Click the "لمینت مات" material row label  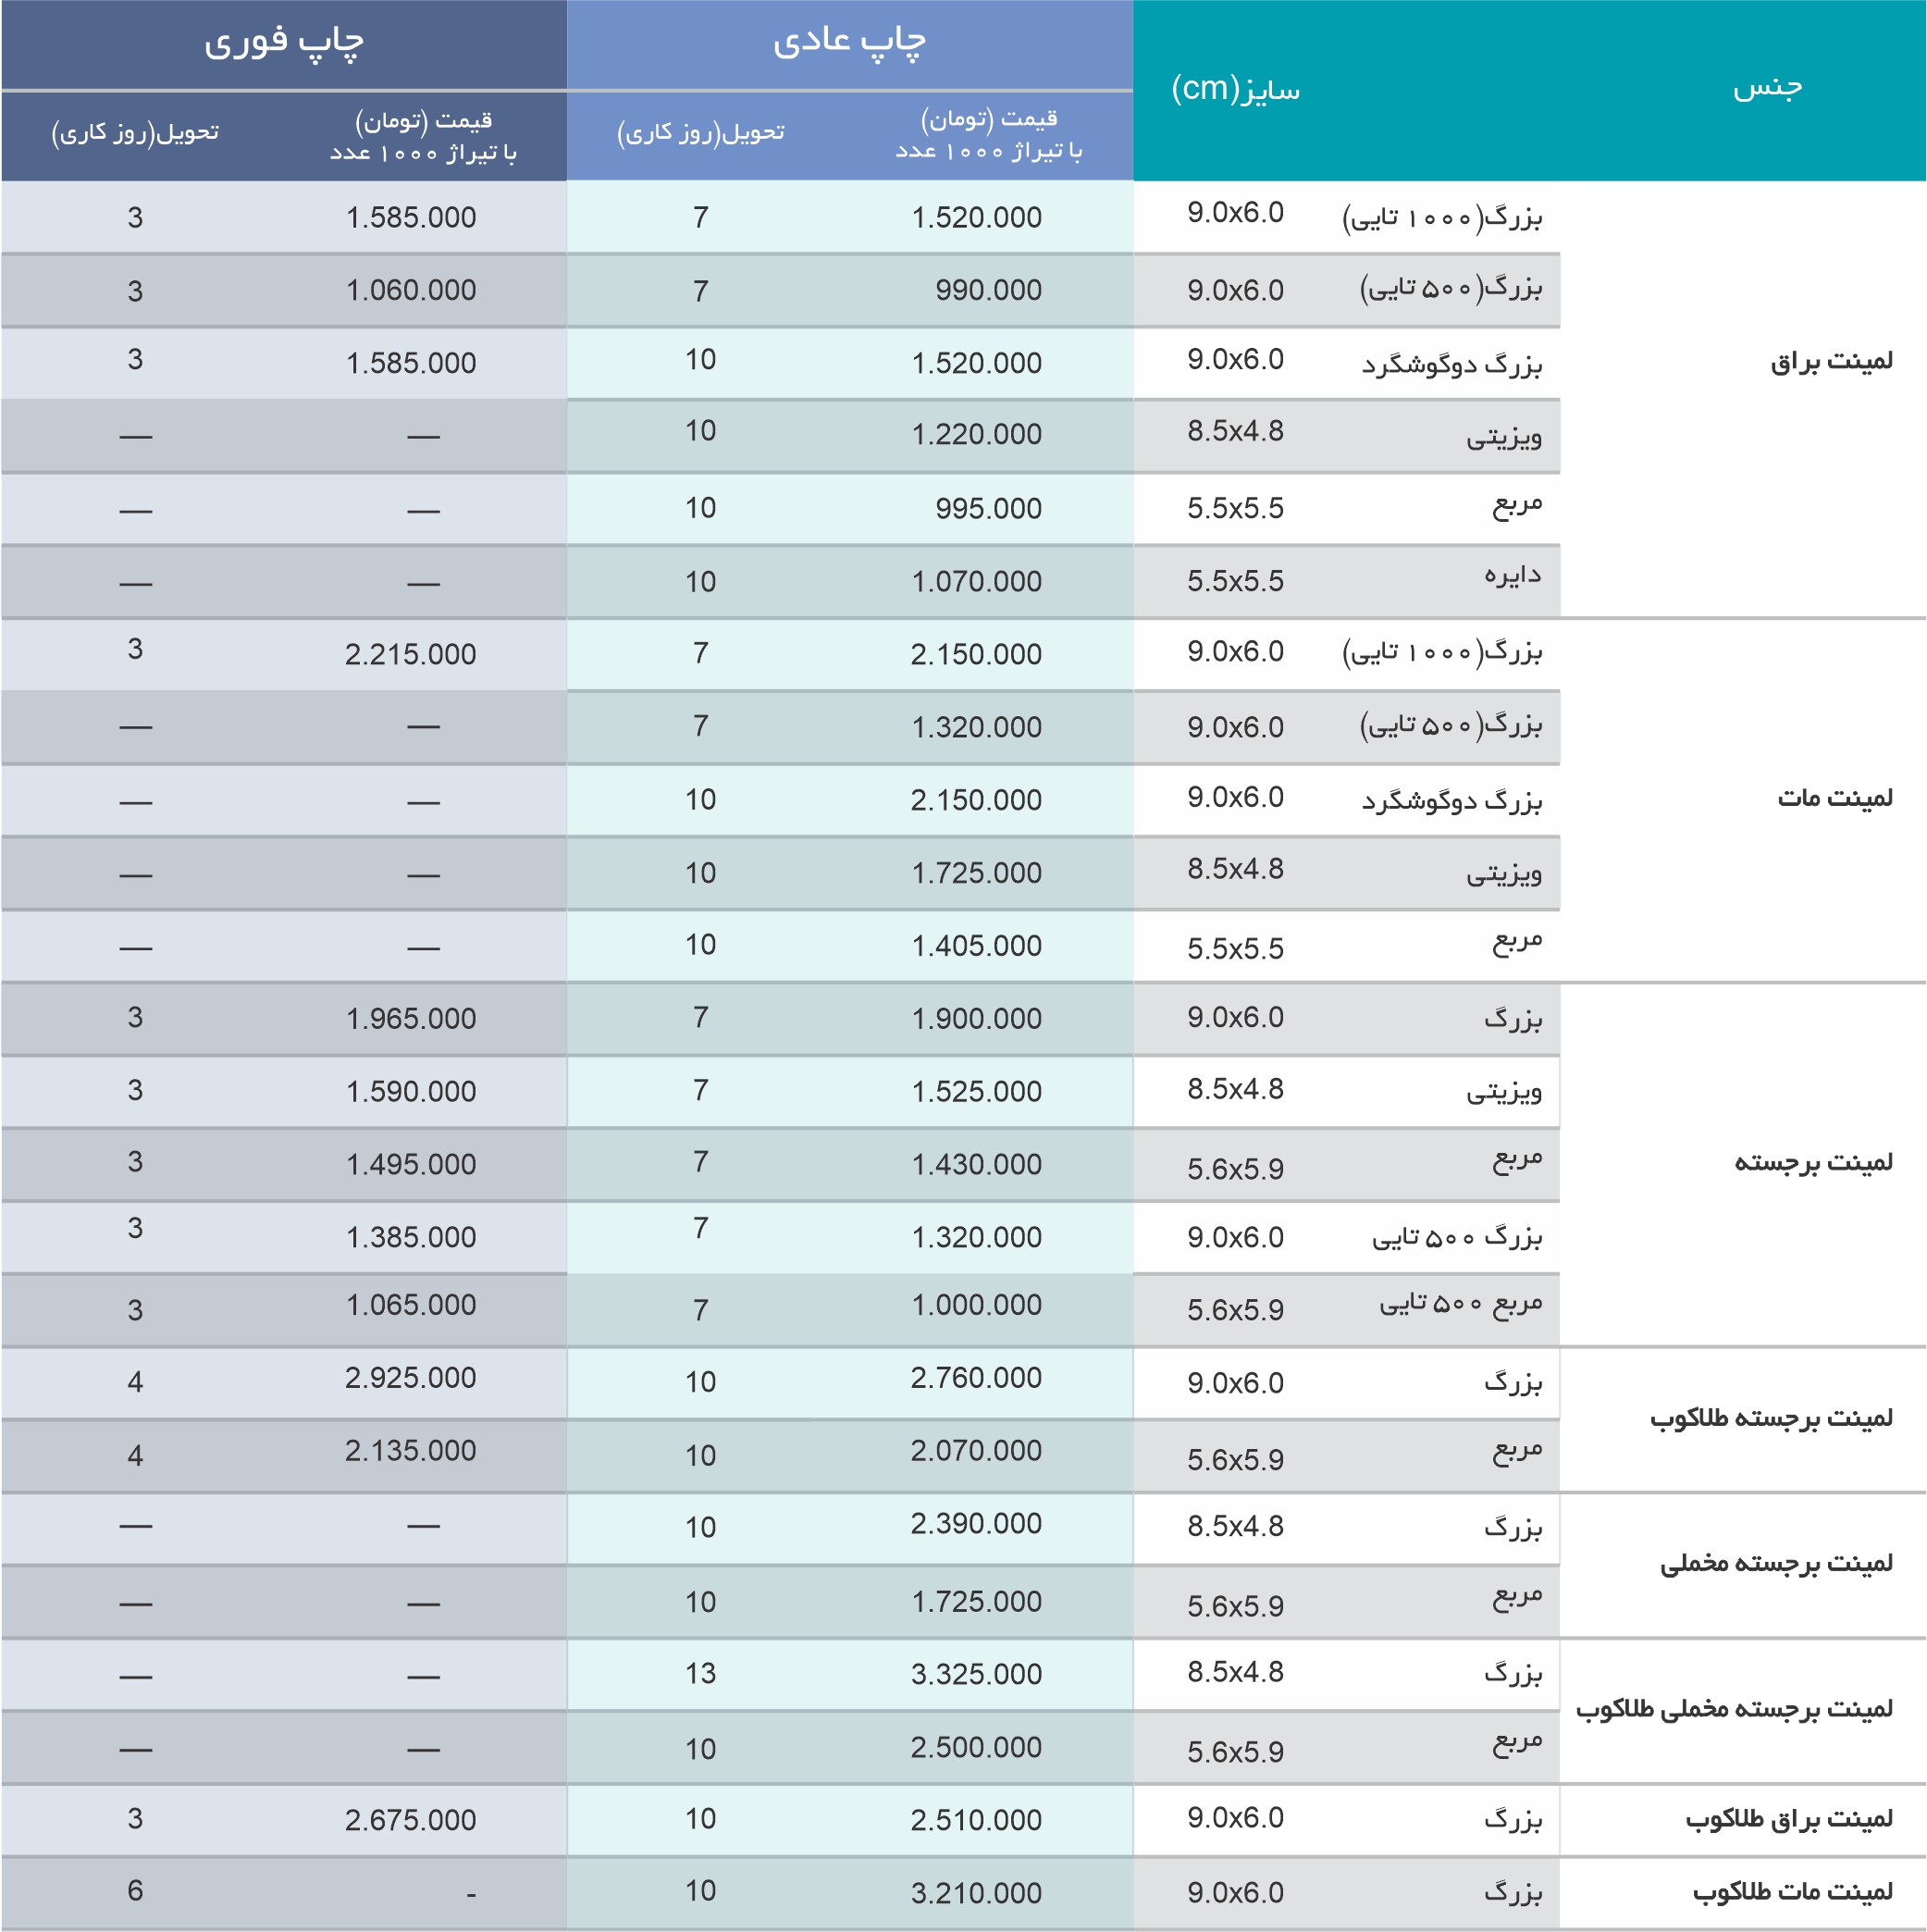pos(1834,798)
